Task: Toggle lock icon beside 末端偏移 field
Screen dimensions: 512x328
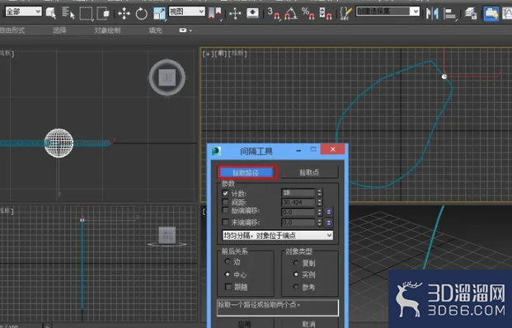Action: 328,223
